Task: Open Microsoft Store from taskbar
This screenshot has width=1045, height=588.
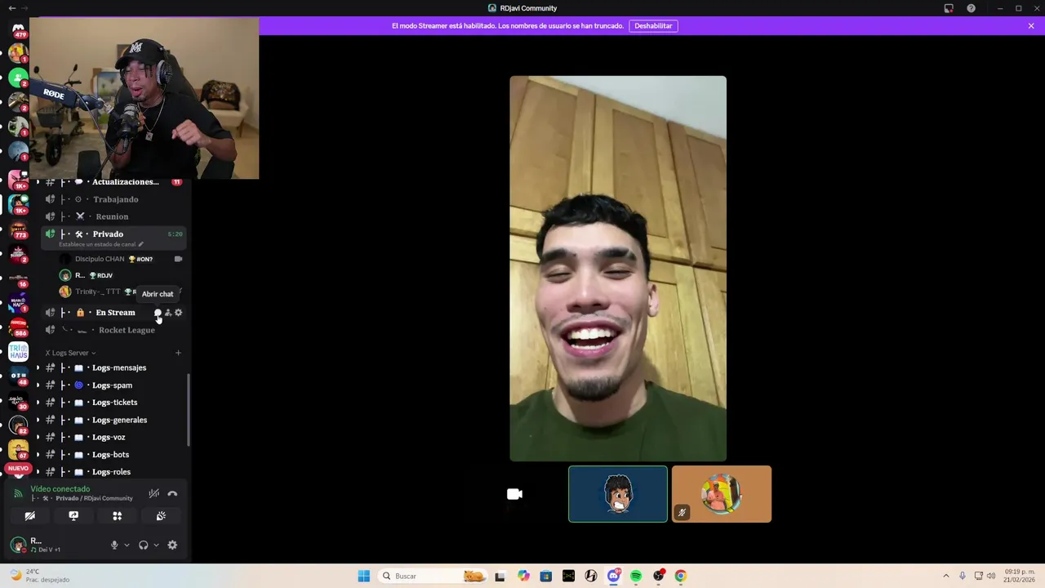Action: 546,576
